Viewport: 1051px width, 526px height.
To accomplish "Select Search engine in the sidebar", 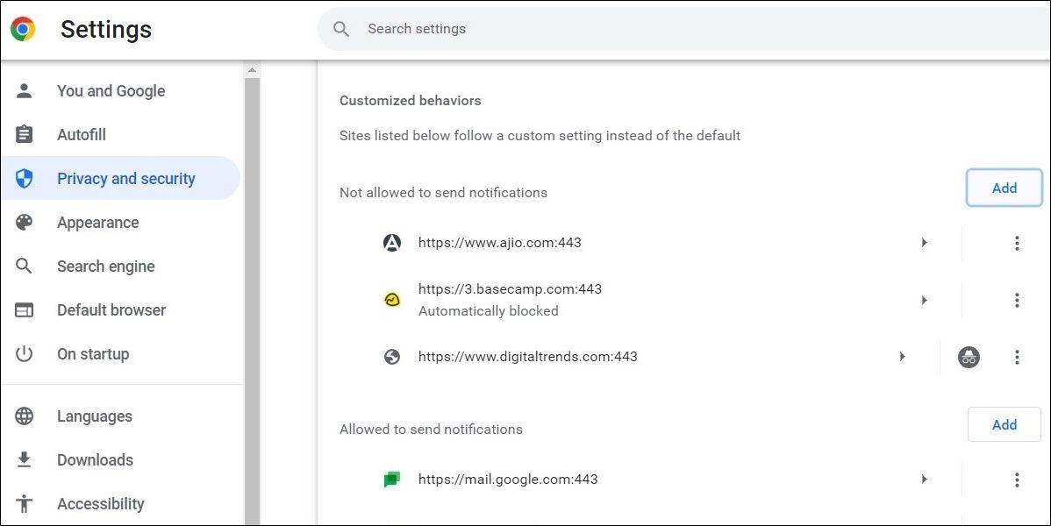I will click(x=105, y=267).
